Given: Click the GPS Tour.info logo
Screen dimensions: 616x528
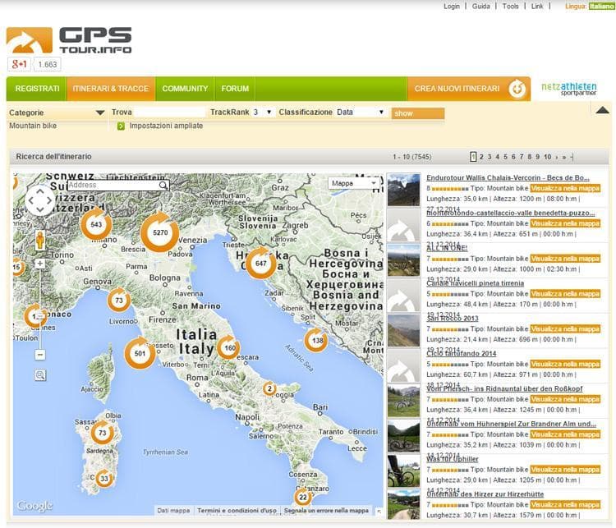Looking at the screenshot, I should click(69, 39).
